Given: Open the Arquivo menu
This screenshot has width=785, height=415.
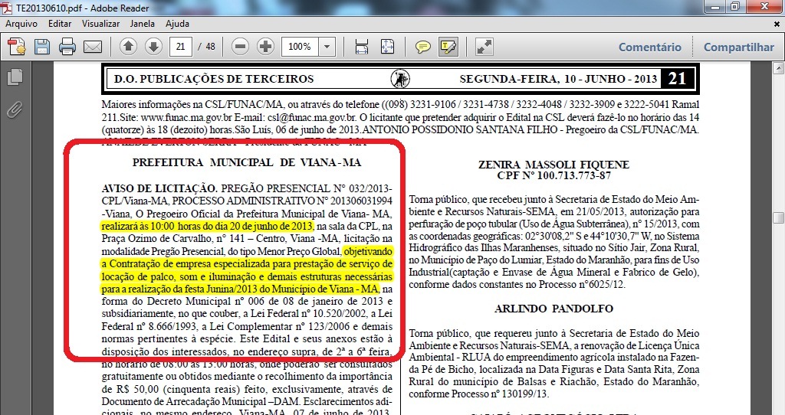Looking at the screenshot, I should [21, 24].
